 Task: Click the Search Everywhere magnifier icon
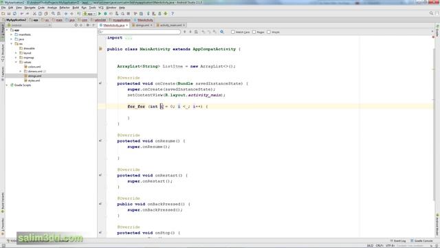pyautogui.click(x=431, y=13)
